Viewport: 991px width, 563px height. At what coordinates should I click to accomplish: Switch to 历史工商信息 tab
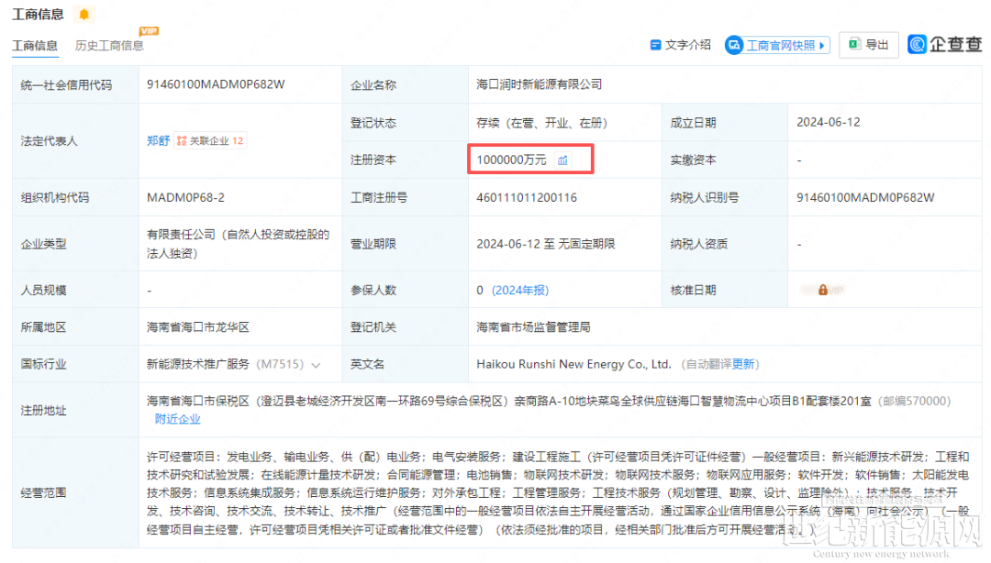click(109, 46)
